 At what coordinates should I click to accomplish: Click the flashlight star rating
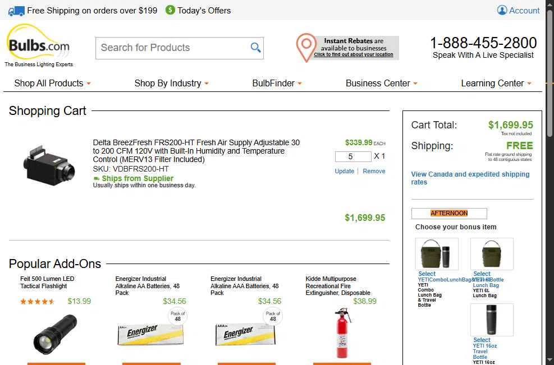(x=37, y=302)
